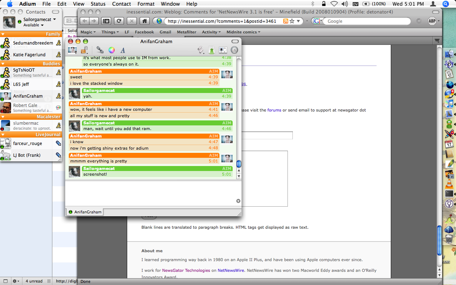This screenshot has width=456, height=285.
Task: Click chat bubble icon beside Robert Gale
Action: 58,108
